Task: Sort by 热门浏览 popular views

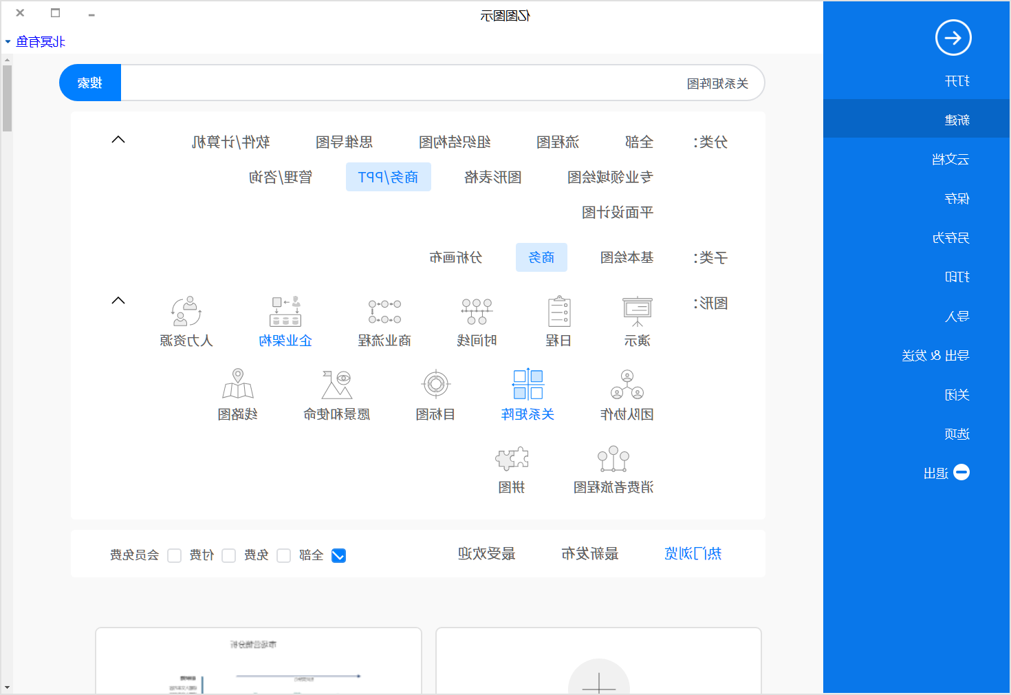Action: click(693, 553)
